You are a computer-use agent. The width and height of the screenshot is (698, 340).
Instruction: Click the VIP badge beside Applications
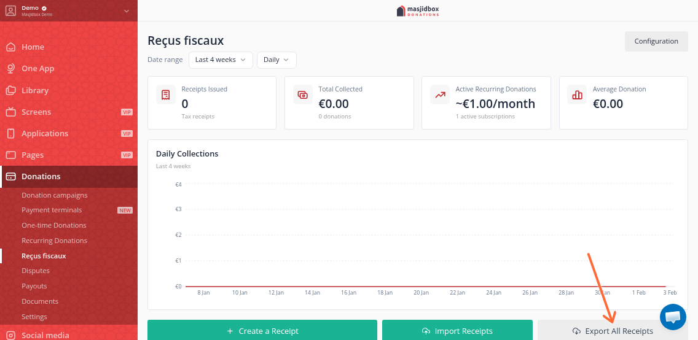click(127, 133)
